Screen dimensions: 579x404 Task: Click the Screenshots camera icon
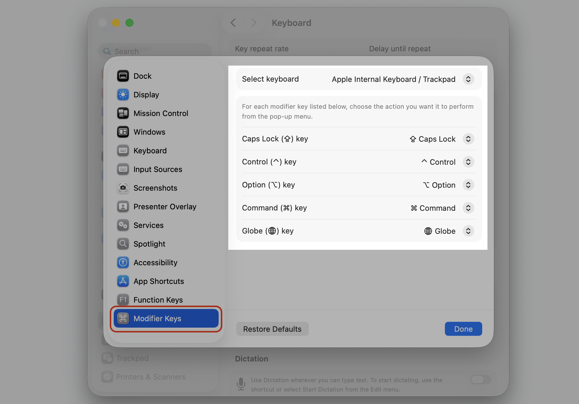coord(123,188)
